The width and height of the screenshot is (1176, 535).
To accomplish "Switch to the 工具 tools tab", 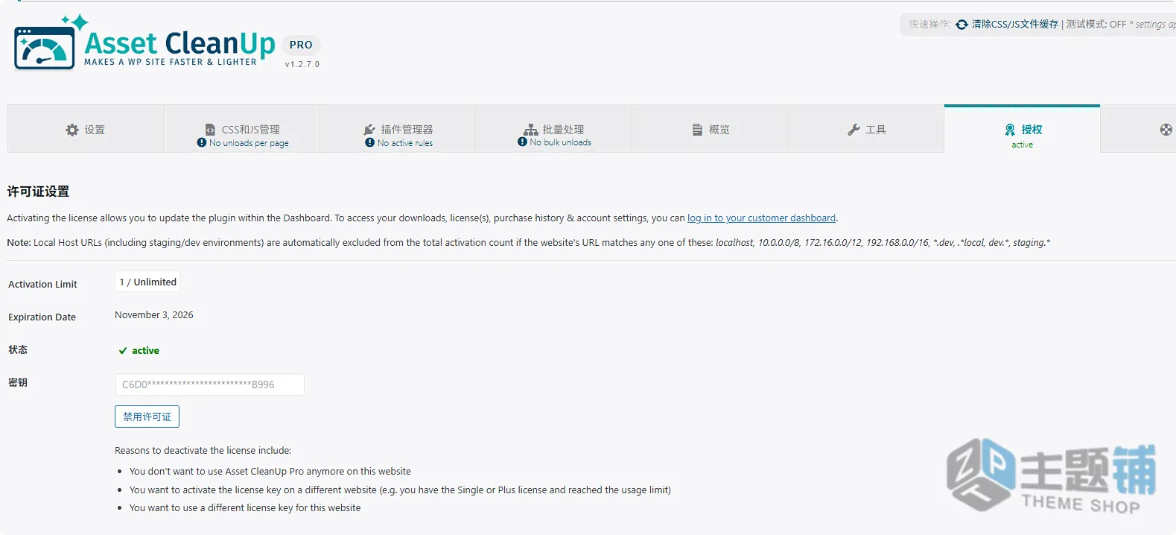I will (866, 129).
